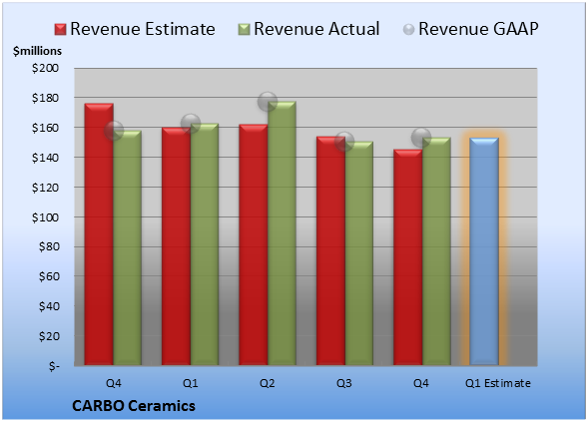Click the red Revenue Estimate legend swatch

(x=60, y=29)
